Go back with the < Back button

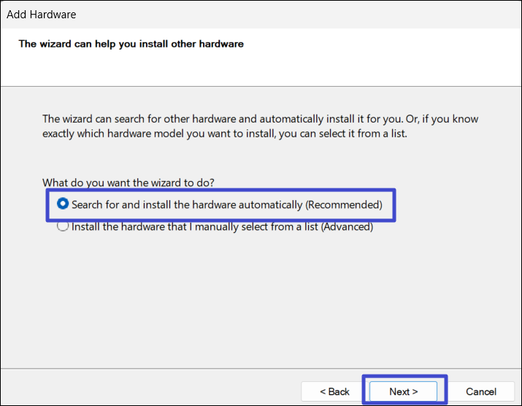[334, 391]
